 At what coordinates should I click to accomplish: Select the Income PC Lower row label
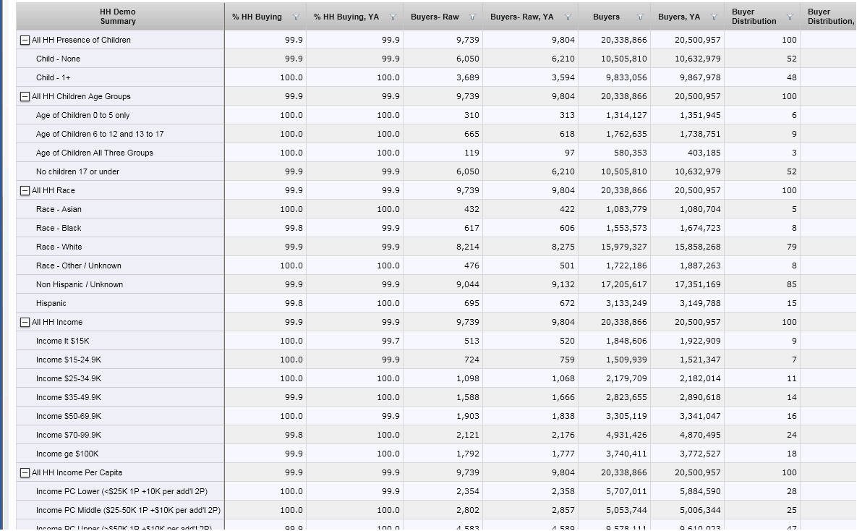tap(121, 491)
